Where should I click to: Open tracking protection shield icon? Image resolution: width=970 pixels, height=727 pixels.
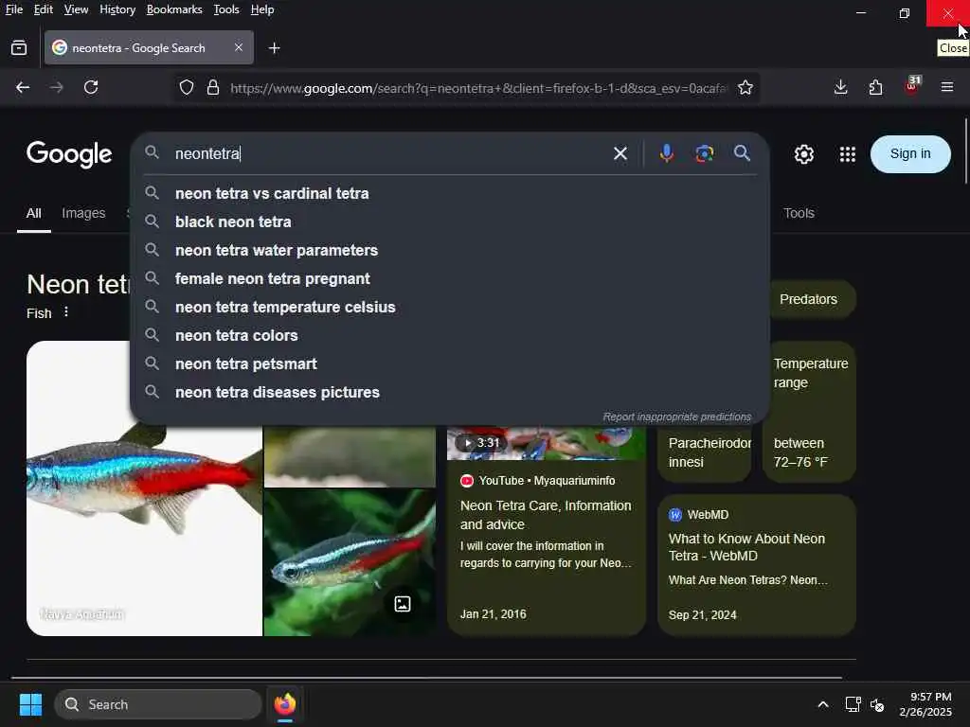pyautogui.click(x=187, y=88)
